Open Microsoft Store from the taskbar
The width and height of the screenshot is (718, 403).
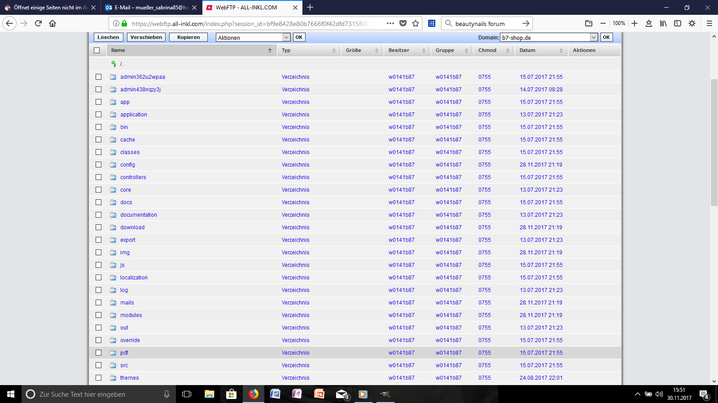pyautogui.click(x=231, y=394)
